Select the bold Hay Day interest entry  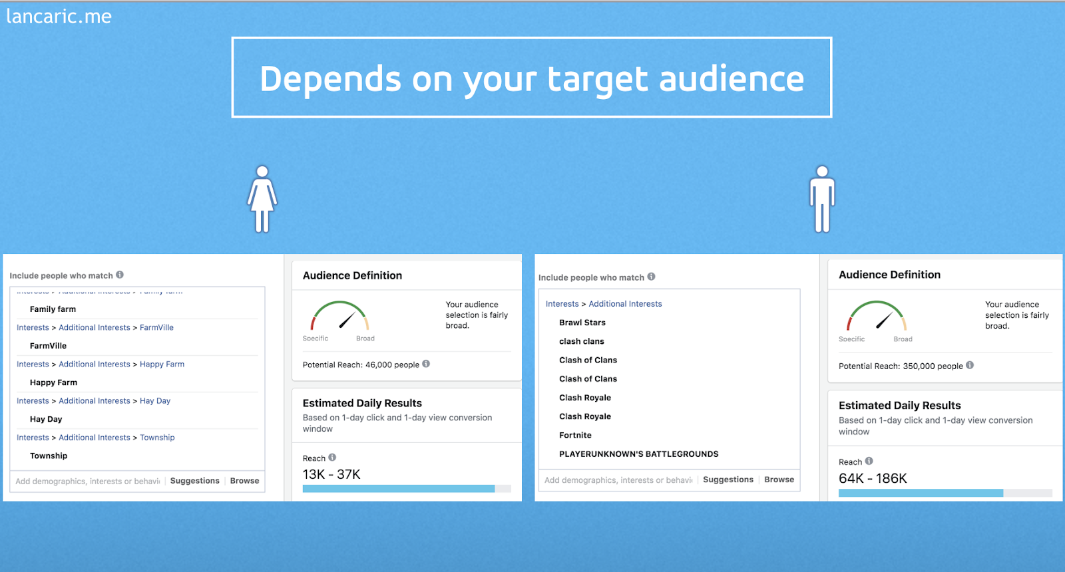pos(46,419)
